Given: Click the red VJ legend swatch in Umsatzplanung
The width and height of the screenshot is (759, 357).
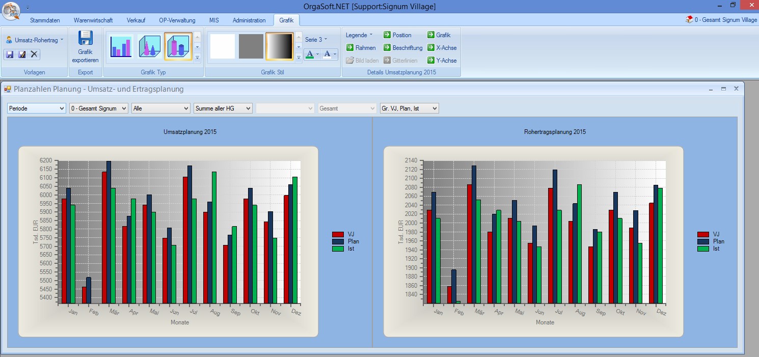Looking at the screenshot, I should point(338,234).
